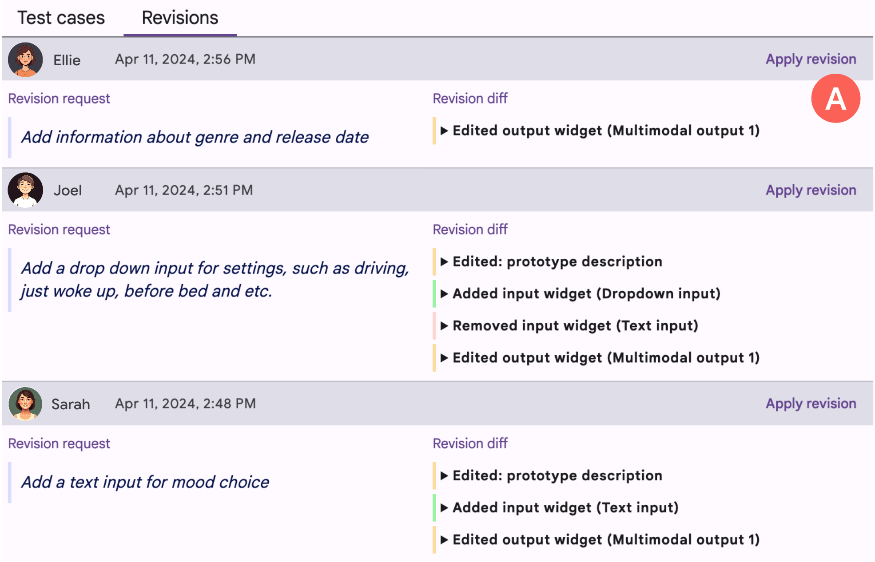Apply Joel's revision

(x=811, y=190)
